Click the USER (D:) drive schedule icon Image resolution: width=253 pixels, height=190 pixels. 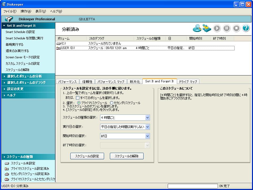[59, 48]
